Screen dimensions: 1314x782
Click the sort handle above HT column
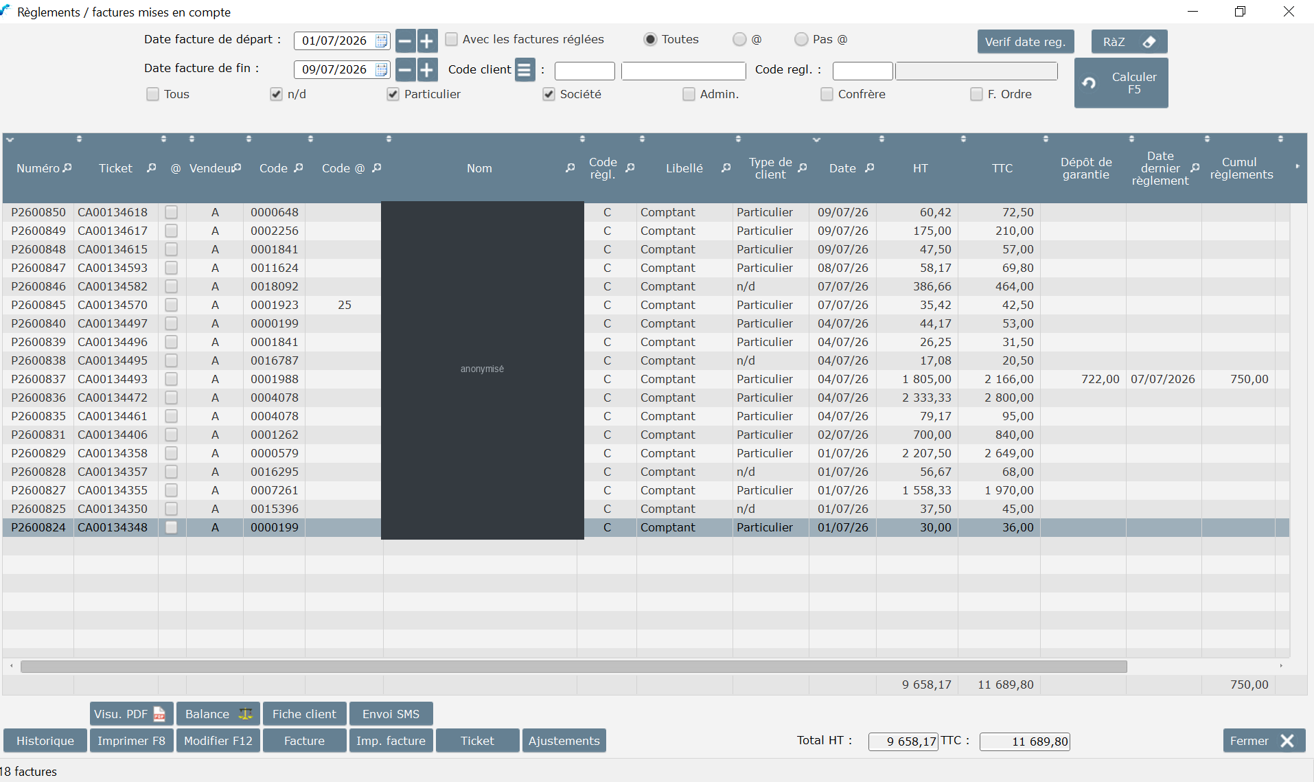coord(881,139)
